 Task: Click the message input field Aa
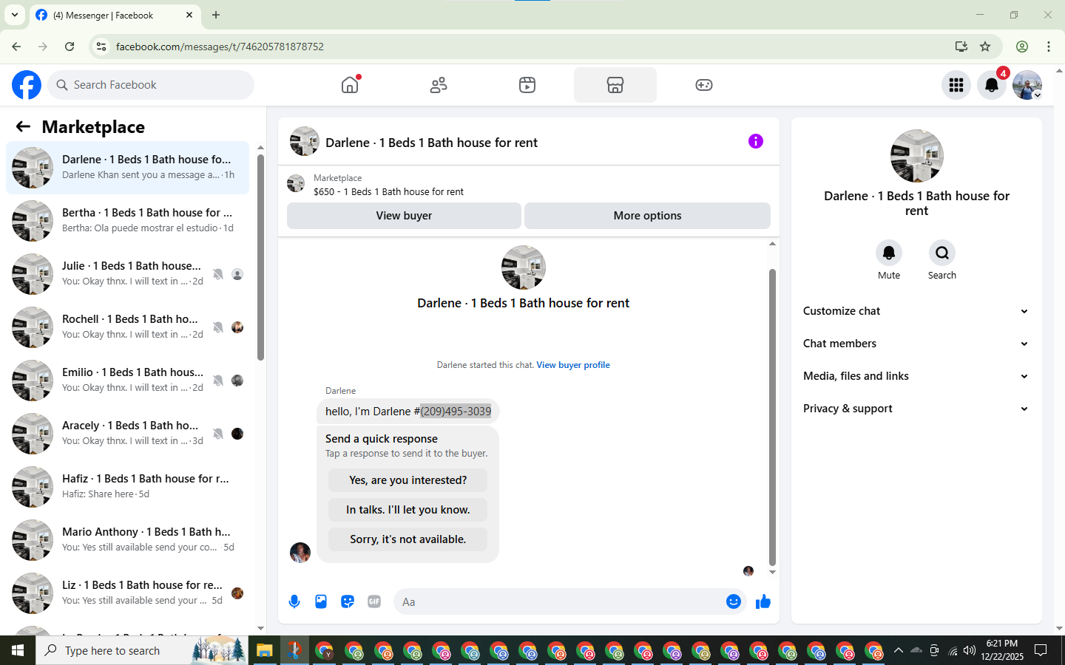tap(558, 601)
